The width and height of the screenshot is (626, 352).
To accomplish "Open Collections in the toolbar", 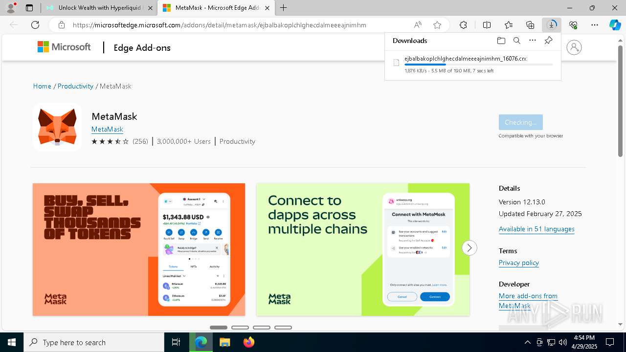I will pyautogui.click(x=530, y=25).
